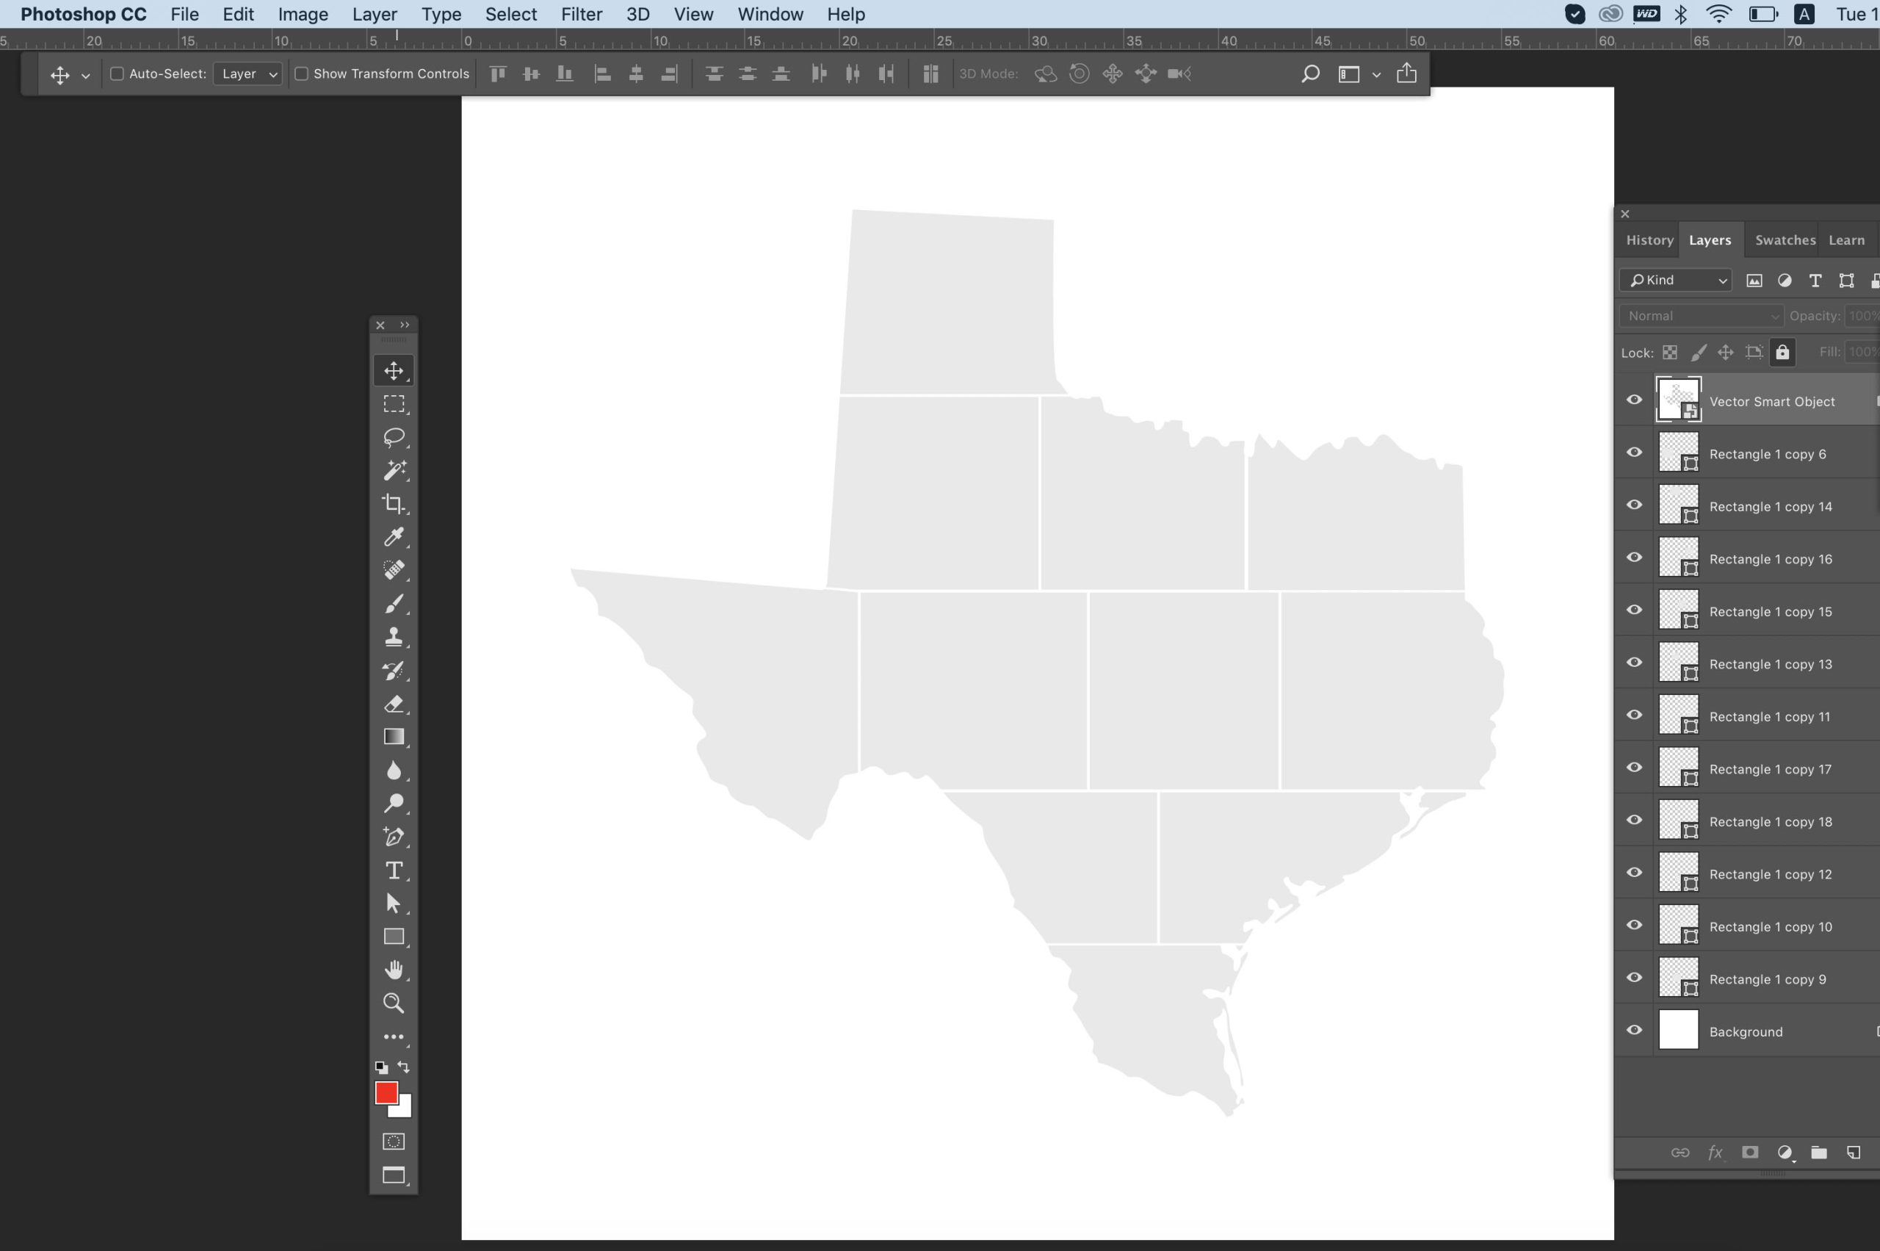Image resolution: width=1880 pixels, height=1251 pixels.
Task: Open the Filter menu
Action: 581,13
